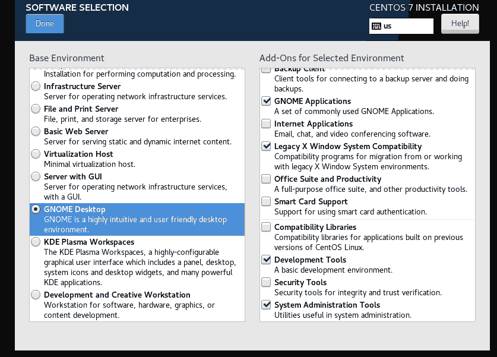Select Basic Web Server option
Viewport: 497px width, 357px height.
[36, 131]
